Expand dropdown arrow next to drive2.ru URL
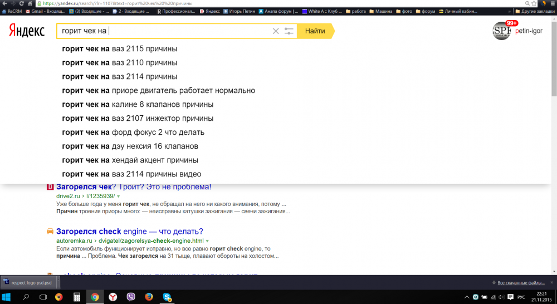The width and height of the screenshot is (557, 304). pos(118,197)
